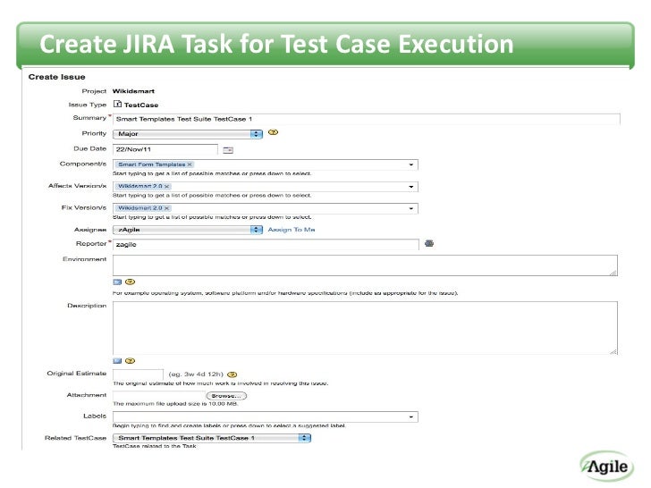Open the Related TestCase dropdown
The width and height of the screenshot is (651, 488).
[x=212, y=438]
